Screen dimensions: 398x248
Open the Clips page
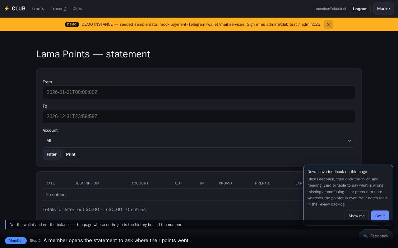(77, 9)
